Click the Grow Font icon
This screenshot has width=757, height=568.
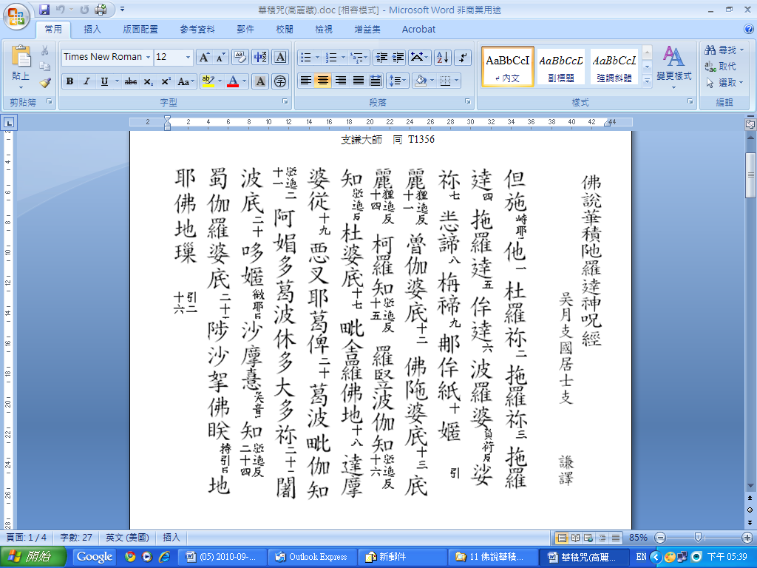[204, 57]
